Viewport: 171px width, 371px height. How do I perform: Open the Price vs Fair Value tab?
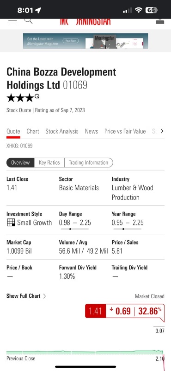[125, 131]
